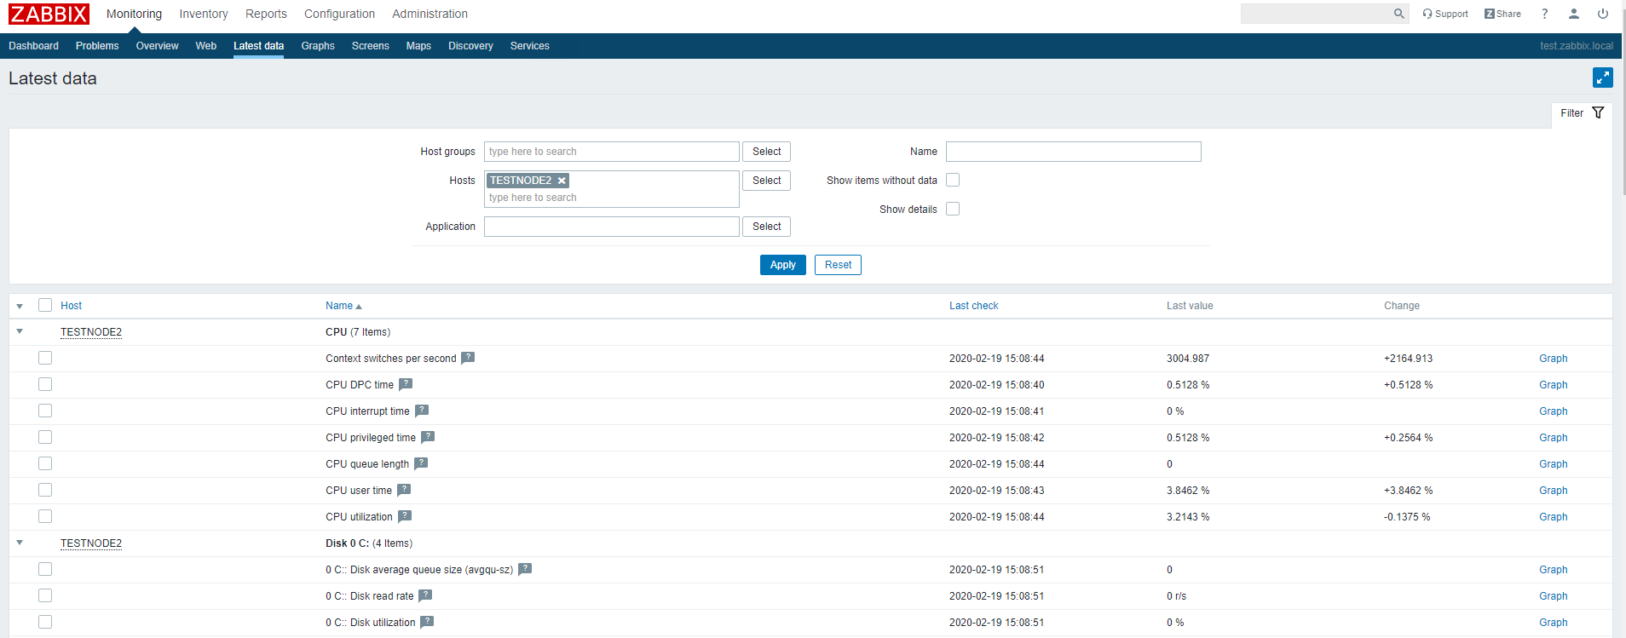Collapse the CPU application group
Image resolution: width=1626 pixels, height=638 pixels.
coord(20,331)
